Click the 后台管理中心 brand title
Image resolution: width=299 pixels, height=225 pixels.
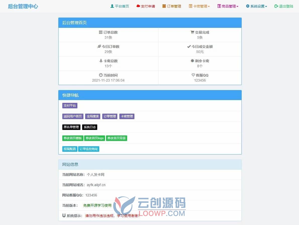pos(23,6)
